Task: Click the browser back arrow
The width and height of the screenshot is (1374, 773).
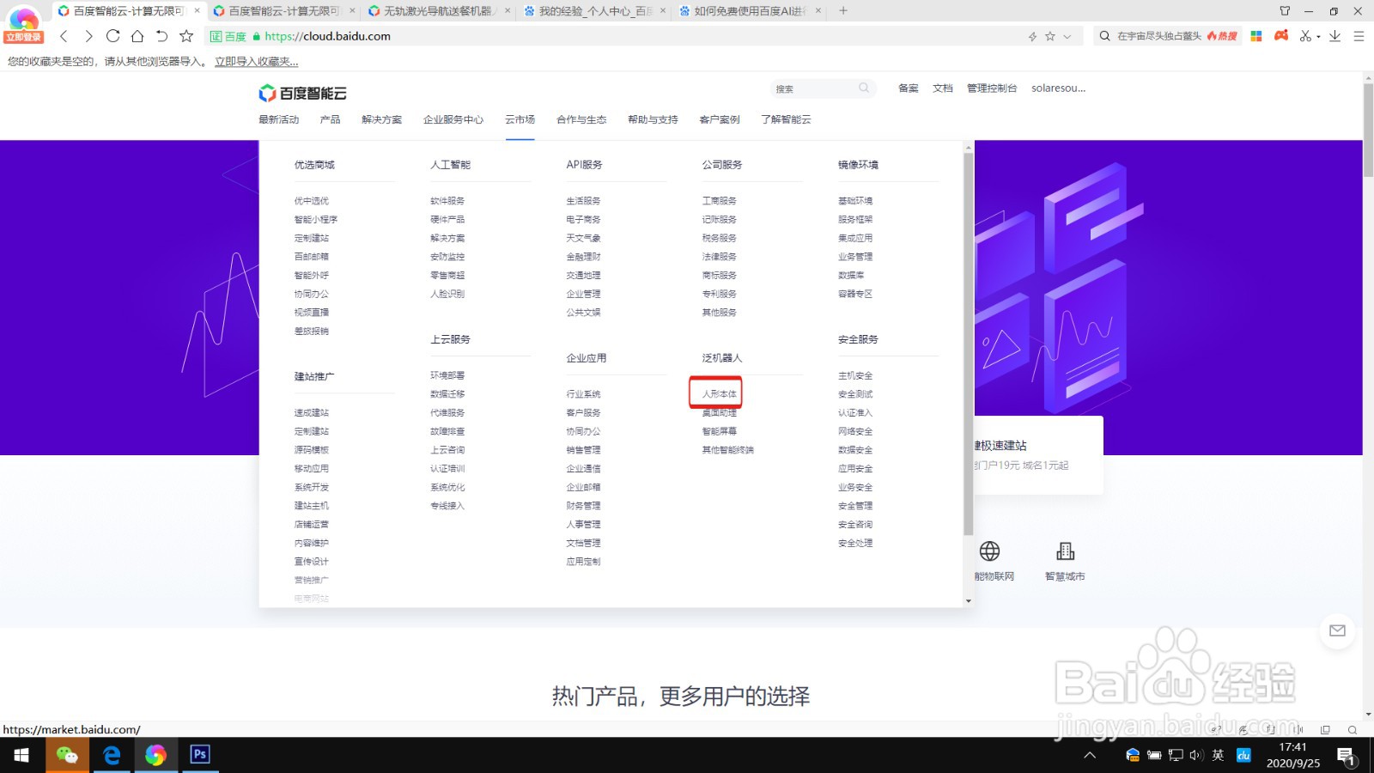Action: 64,36
